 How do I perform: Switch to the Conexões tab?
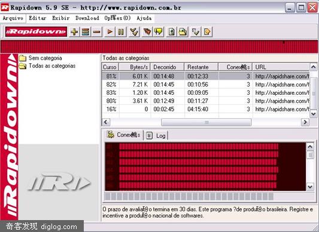point(124,135)
